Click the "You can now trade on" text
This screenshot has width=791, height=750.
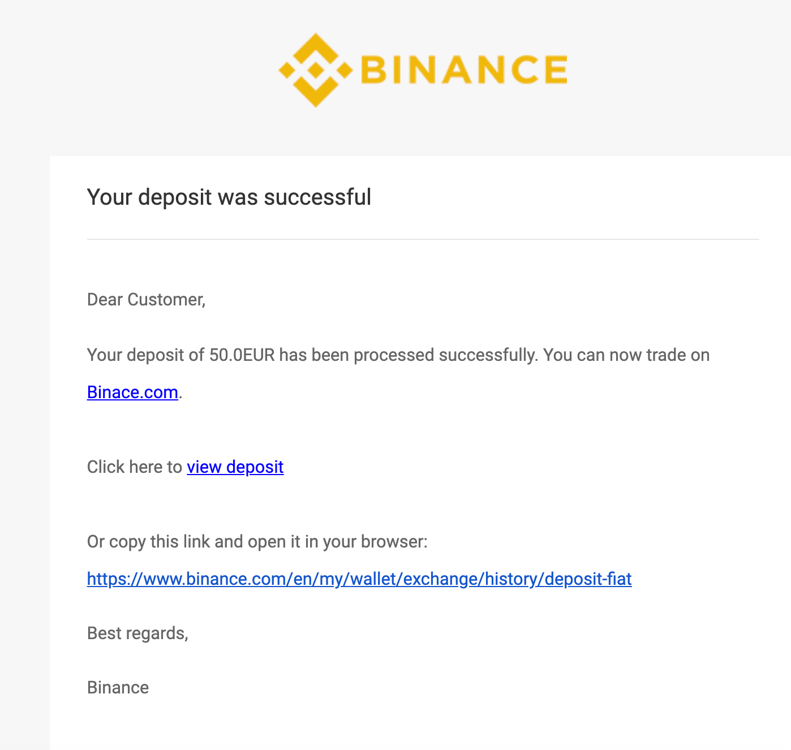pyautogui.click(x=626, y=355)
